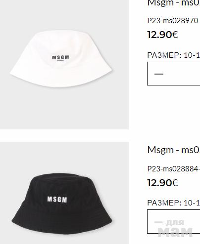
Task: Focus the quantity box of the black hat
Action: point(174,221)
